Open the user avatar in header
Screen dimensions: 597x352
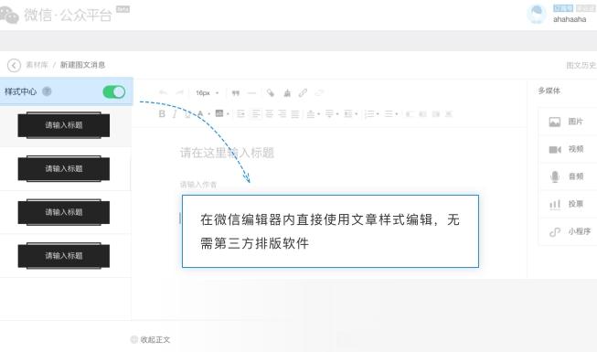[537, 14]
